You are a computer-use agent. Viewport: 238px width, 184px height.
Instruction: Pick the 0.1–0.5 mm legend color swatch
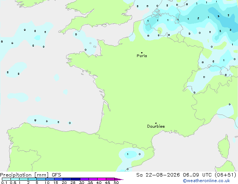pyautogui.click(x=6, y=179)
